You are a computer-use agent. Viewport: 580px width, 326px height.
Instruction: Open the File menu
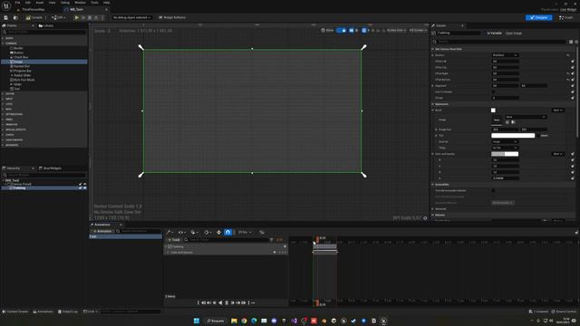click(17, 3)
